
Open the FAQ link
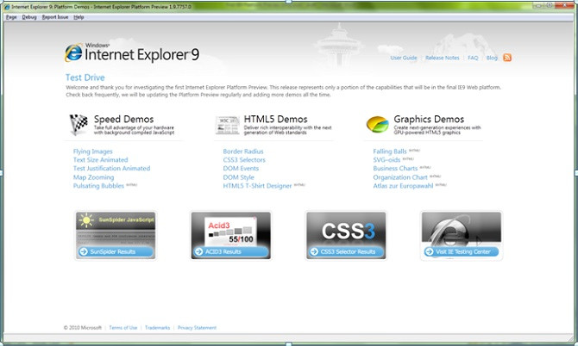473,58
